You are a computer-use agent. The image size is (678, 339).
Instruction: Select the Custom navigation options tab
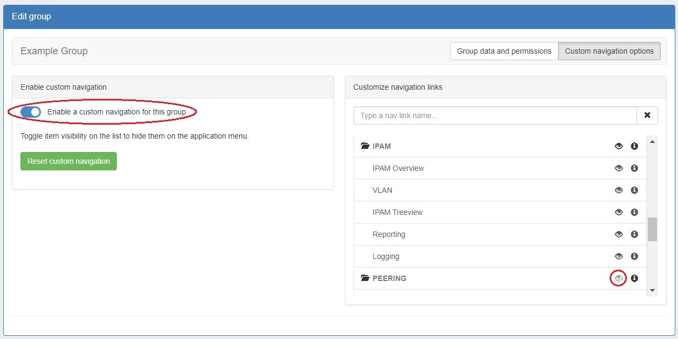coord(609,51)
